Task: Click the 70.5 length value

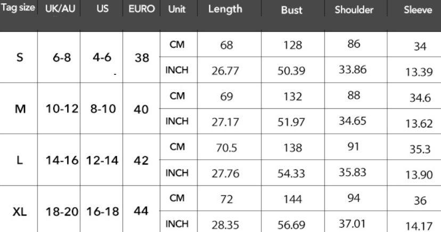Action: coord(225,149)
